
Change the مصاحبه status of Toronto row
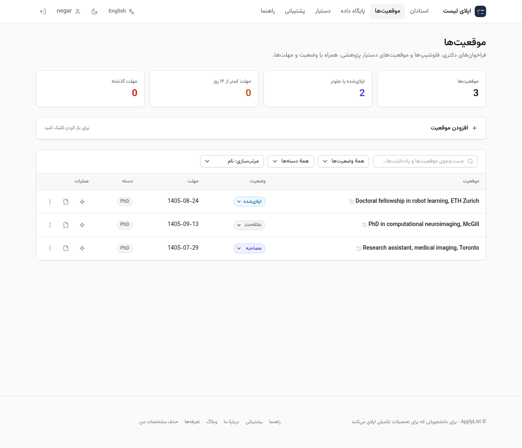tap(250, 248)
